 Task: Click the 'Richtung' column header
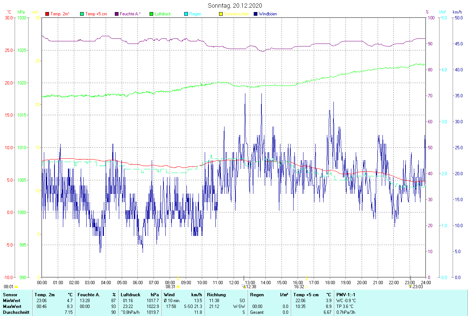pyautogui.click(x=216, y=295)
